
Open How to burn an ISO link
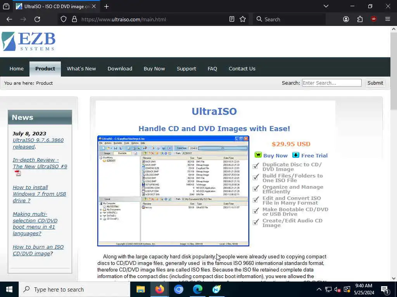(x=38, y=250)
